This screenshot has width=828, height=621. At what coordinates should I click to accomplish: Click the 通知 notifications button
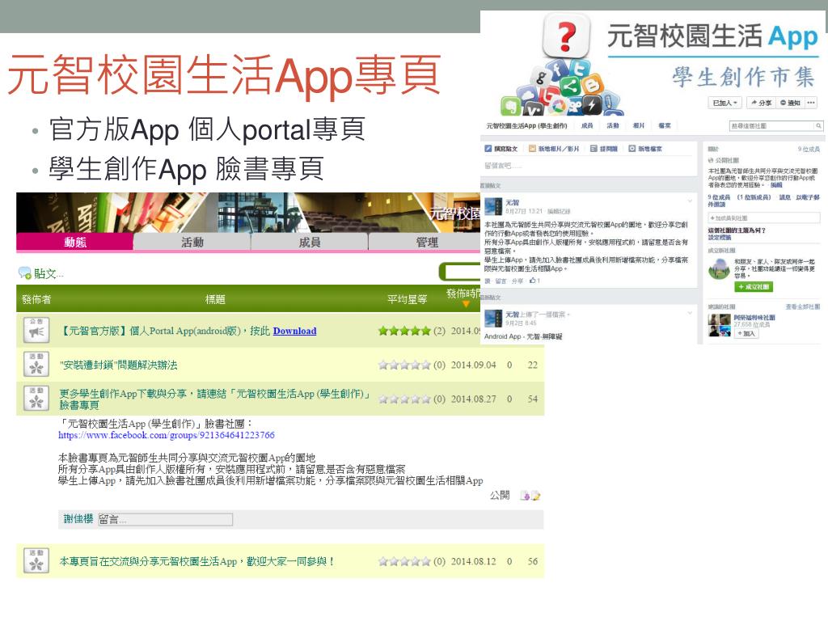pos(790,103)
